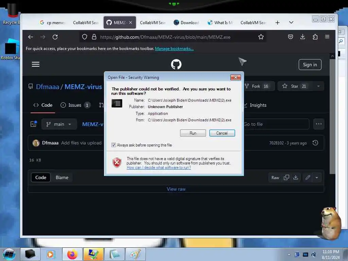This screenshot has height=261, width=348.
Task: Click the padlock site info icon
Action: (x=94, y=37)
